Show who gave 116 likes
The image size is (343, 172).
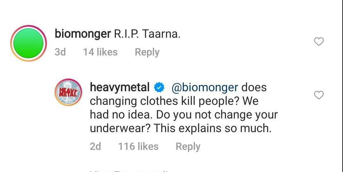(138, 146)
